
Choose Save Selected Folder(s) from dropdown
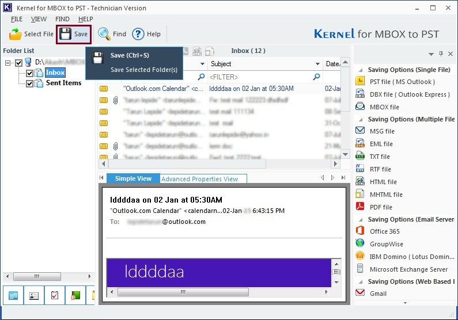[143, 70]
